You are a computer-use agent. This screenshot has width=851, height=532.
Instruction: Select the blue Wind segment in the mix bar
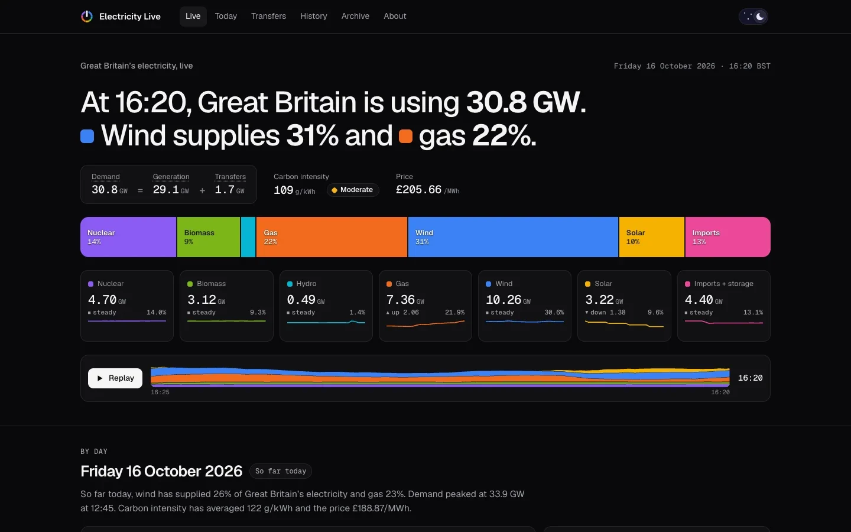pyautogui.click(x=513, y=237)
